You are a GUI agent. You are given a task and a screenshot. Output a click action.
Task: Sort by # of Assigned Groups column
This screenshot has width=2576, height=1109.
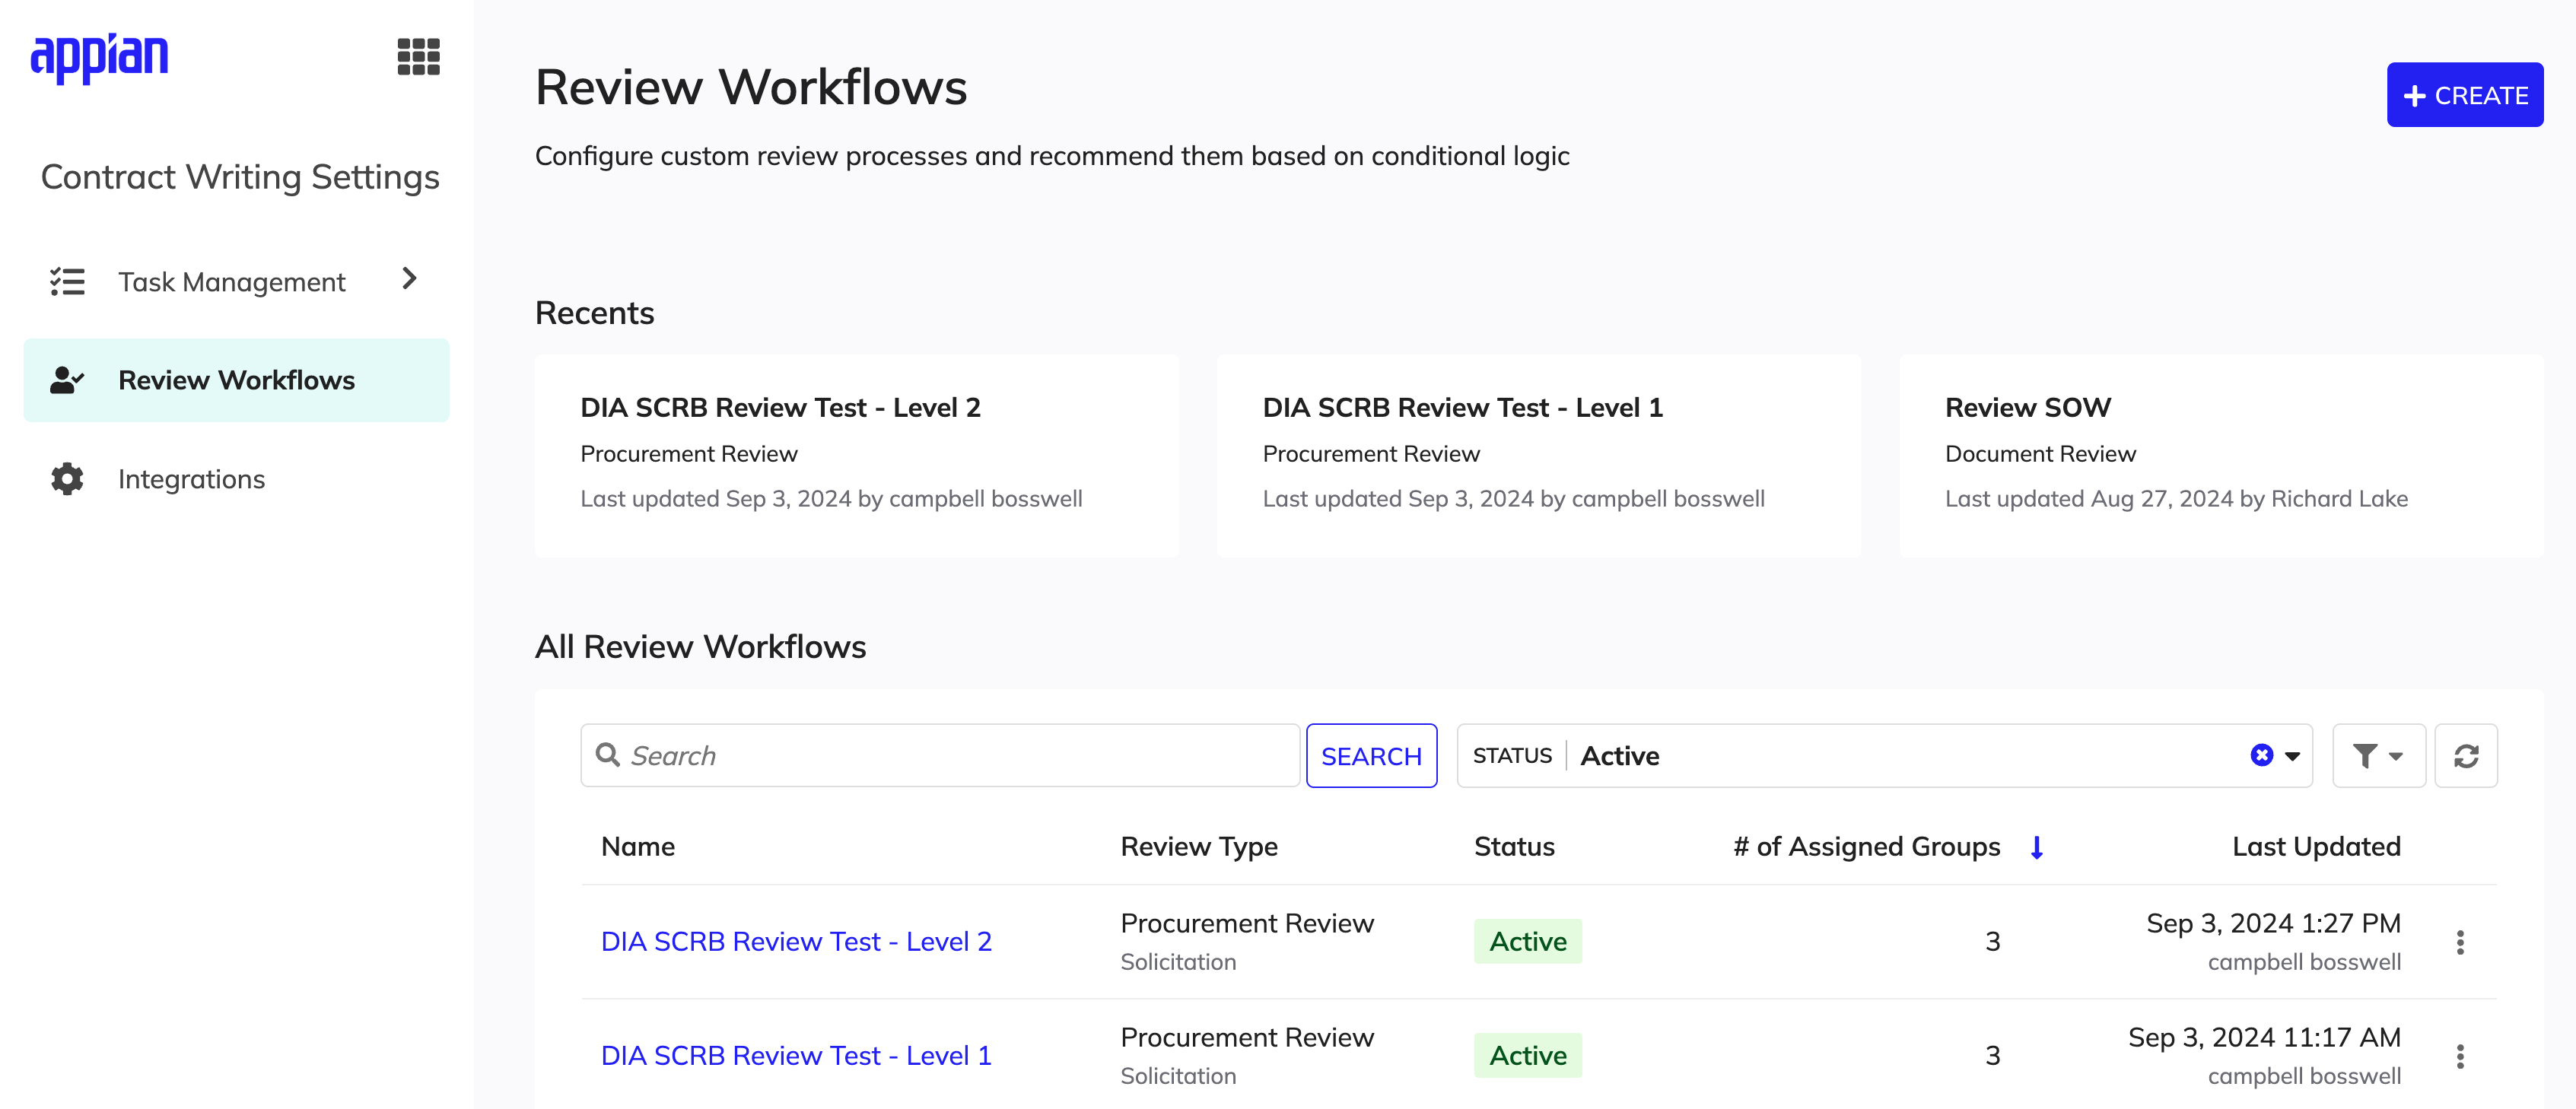(x=1866, y=847)
